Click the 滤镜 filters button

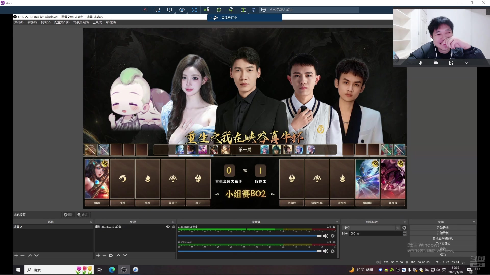pyautogui.click(x=82, y=215)
